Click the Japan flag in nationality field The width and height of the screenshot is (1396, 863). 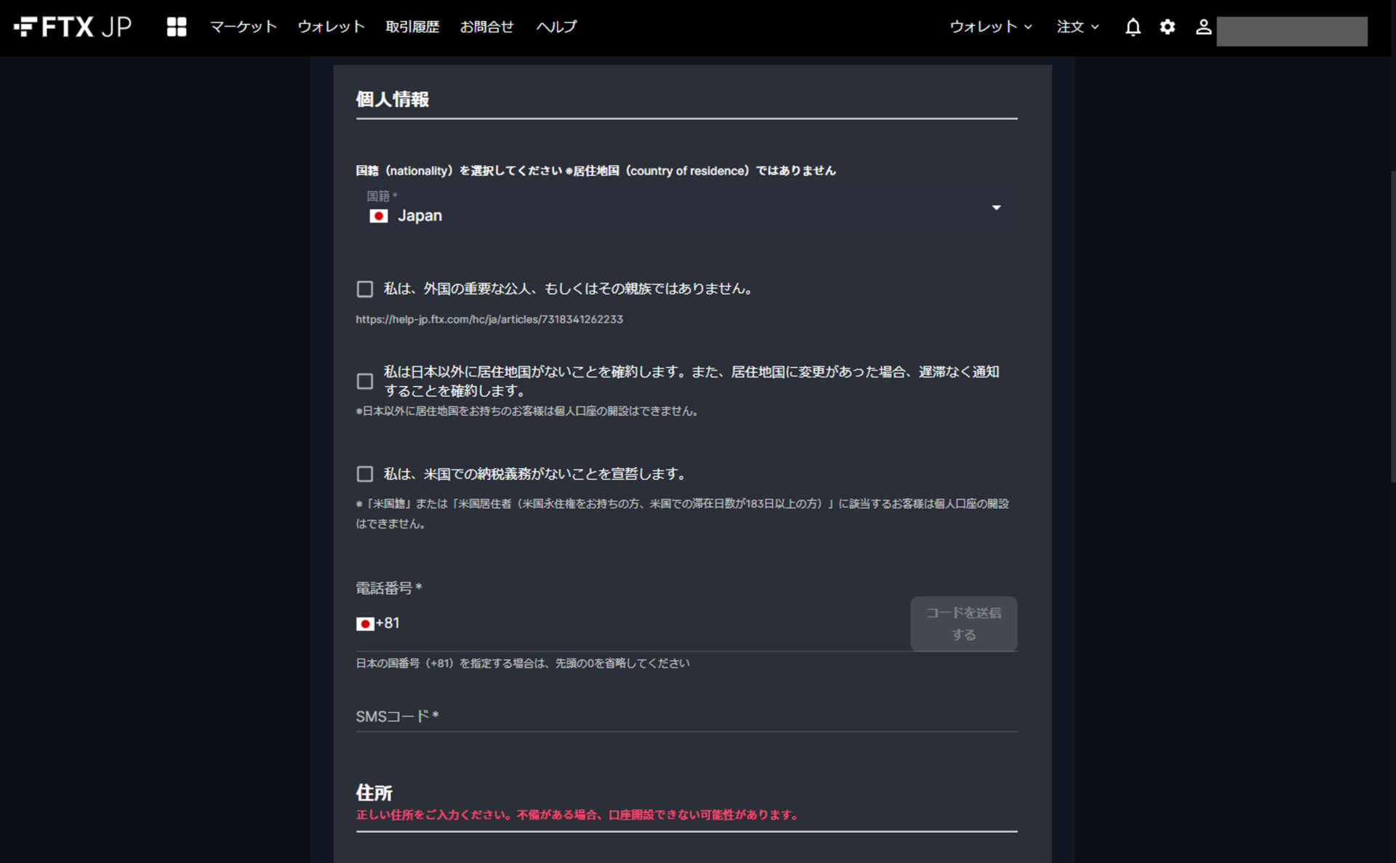[378, 216]
